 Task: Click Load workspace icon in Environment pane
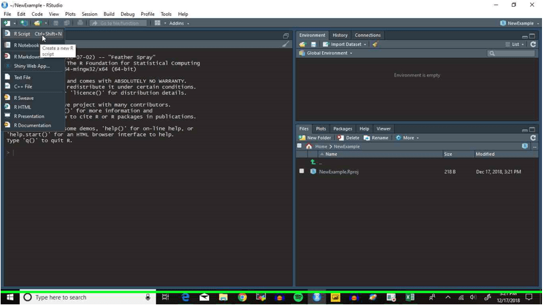coord(302,45)
